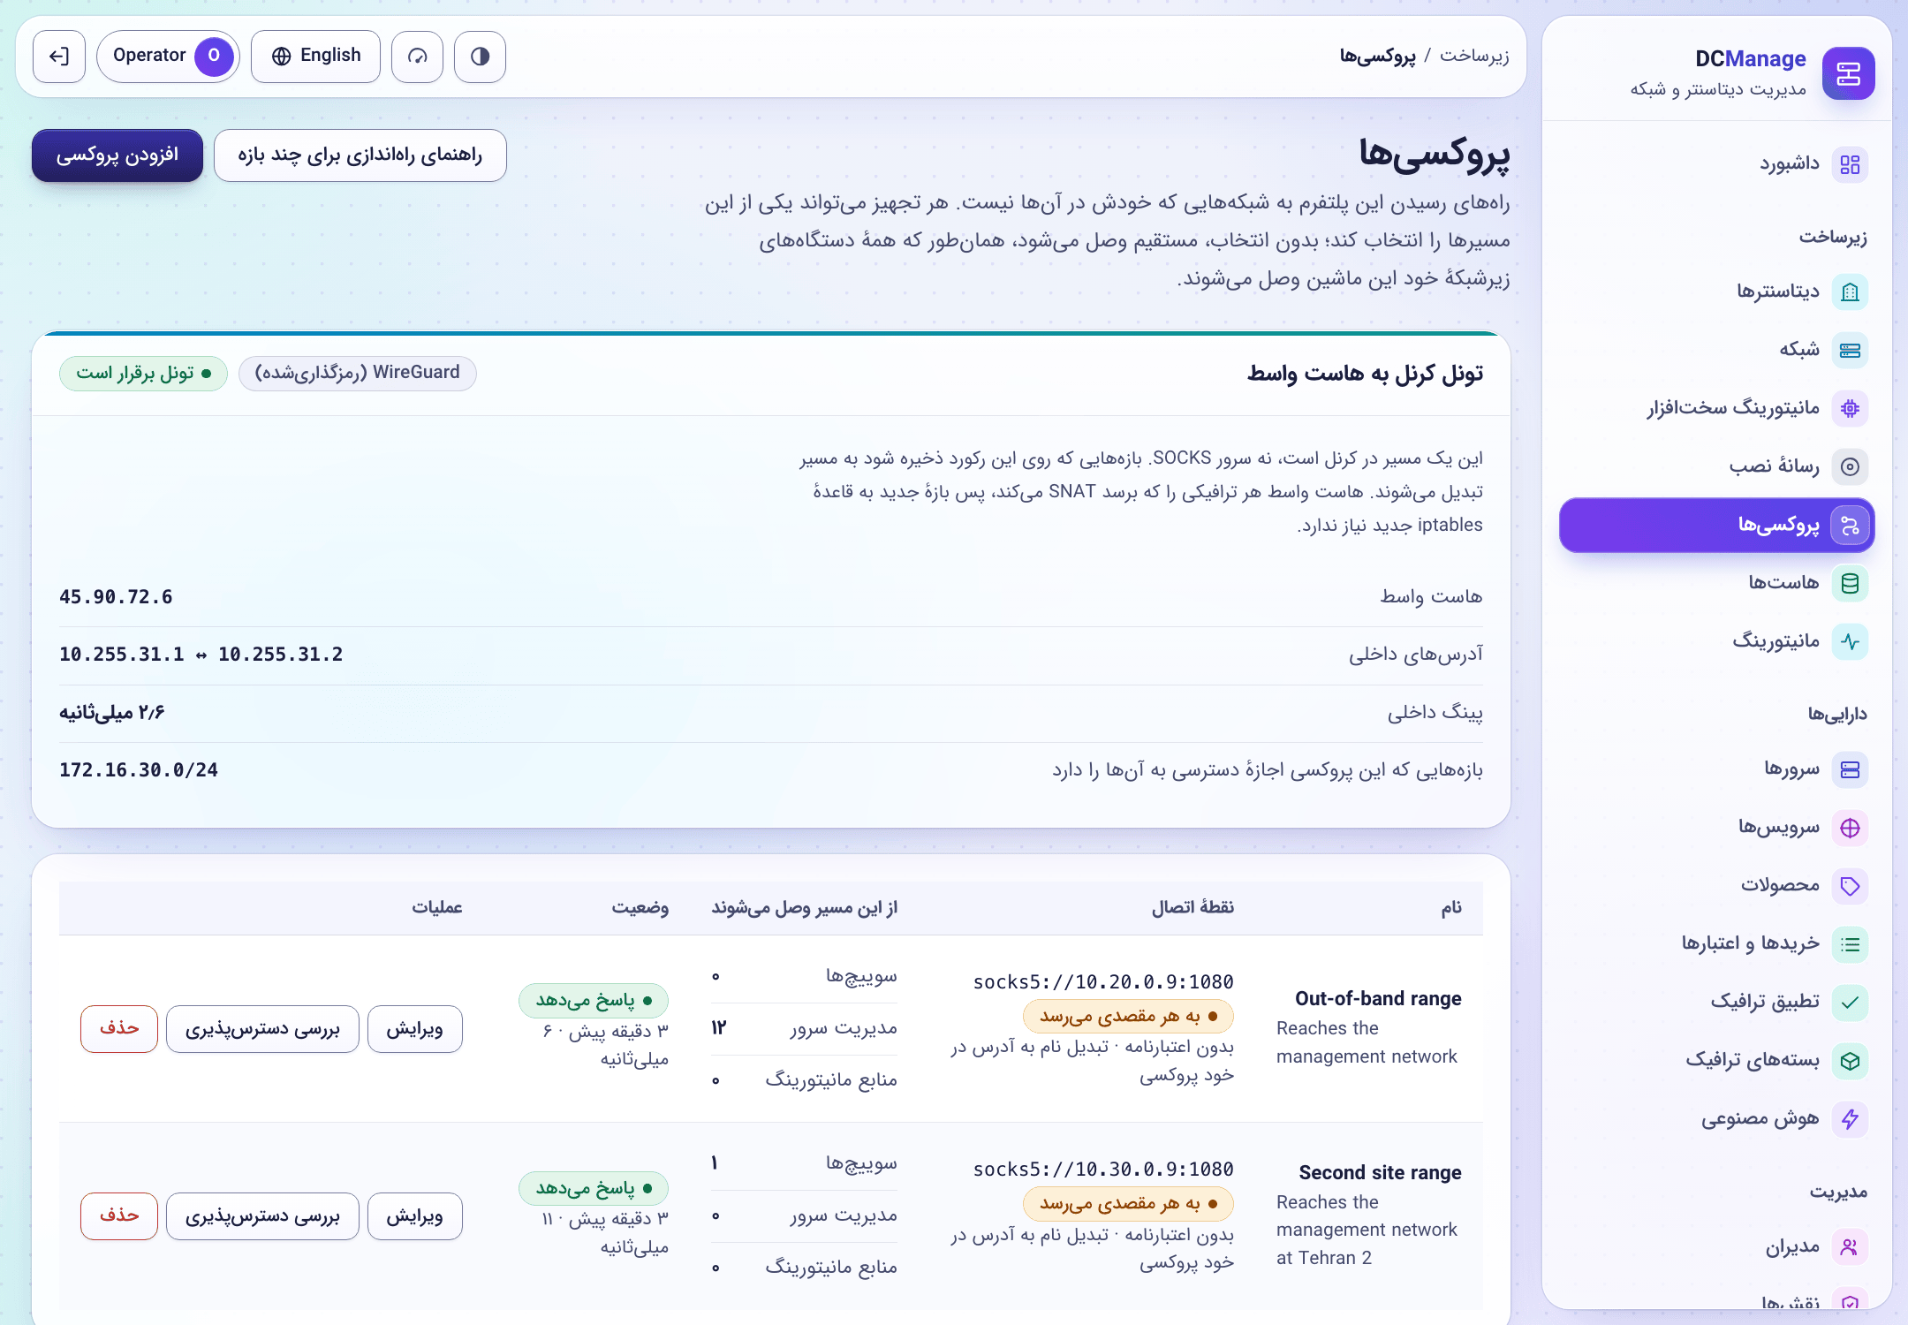
Task: Click the نقطهٔ اتصال column header
Action: tap(1192, 908)
